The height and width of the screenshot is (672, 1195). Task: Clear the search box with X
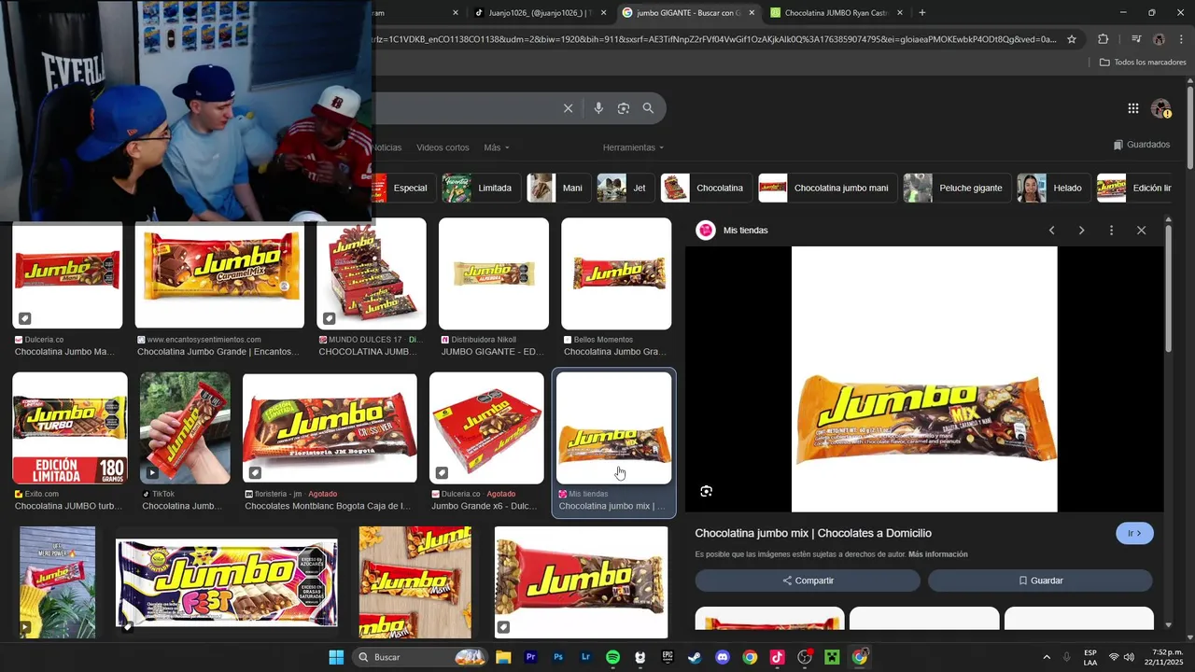pyautogui.click(x=568, y=108)
